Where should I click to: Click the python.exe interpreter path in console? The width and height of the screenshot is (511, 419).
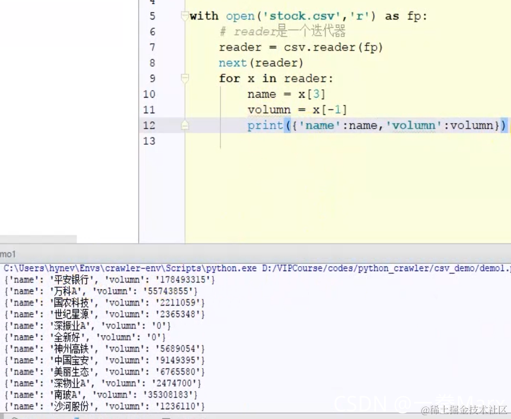(130, 268)
